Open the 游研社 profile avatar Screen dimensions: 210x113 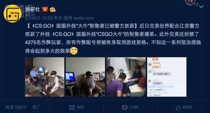point(12,13)
